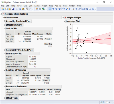Select the Help question mark tool

pyautogui.click(x=53, y=9)
